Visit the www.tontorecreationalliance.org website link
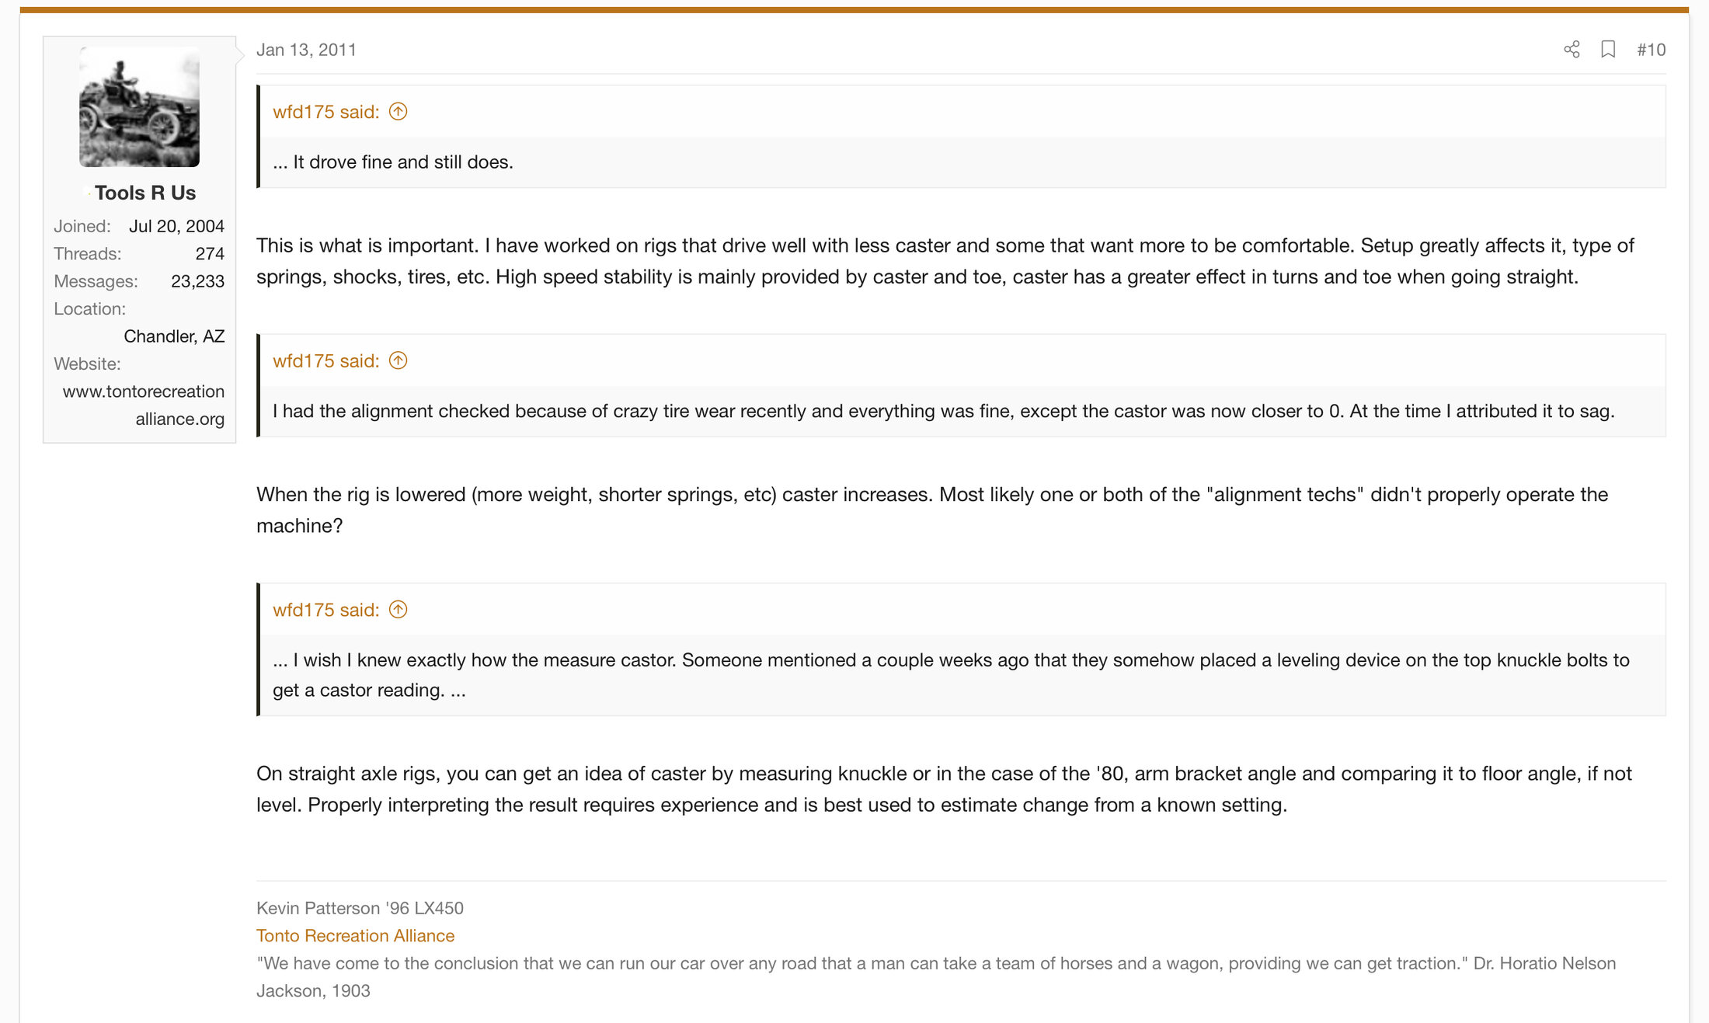Viewport: 1709px width, 1023px height. coord(144,405)
